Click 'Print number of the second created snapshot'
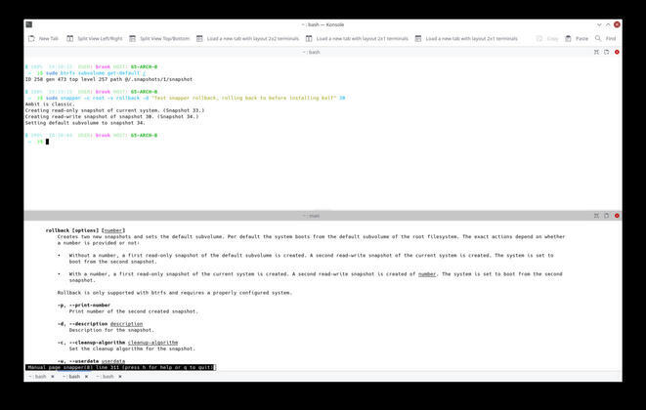 134,311
